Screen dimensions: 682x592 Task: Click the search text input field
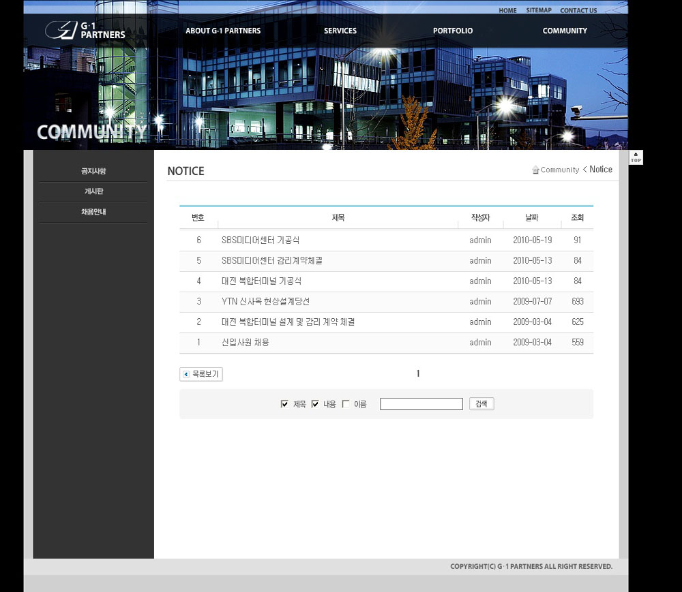[x=421, y=404]
